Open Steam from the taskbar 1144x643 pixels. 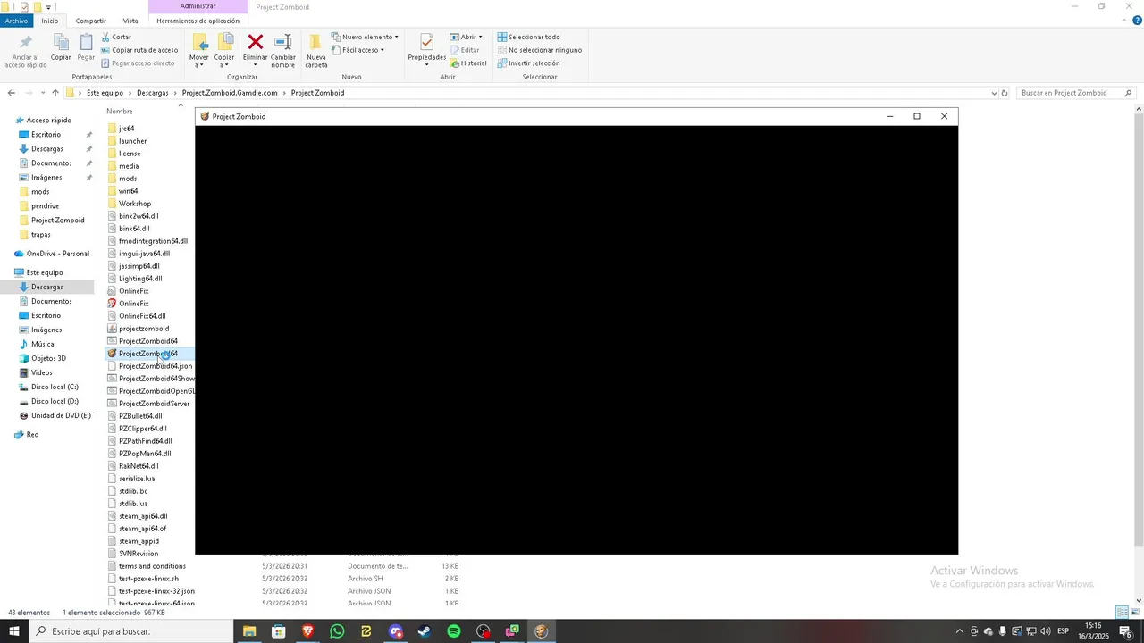[425, 631]
